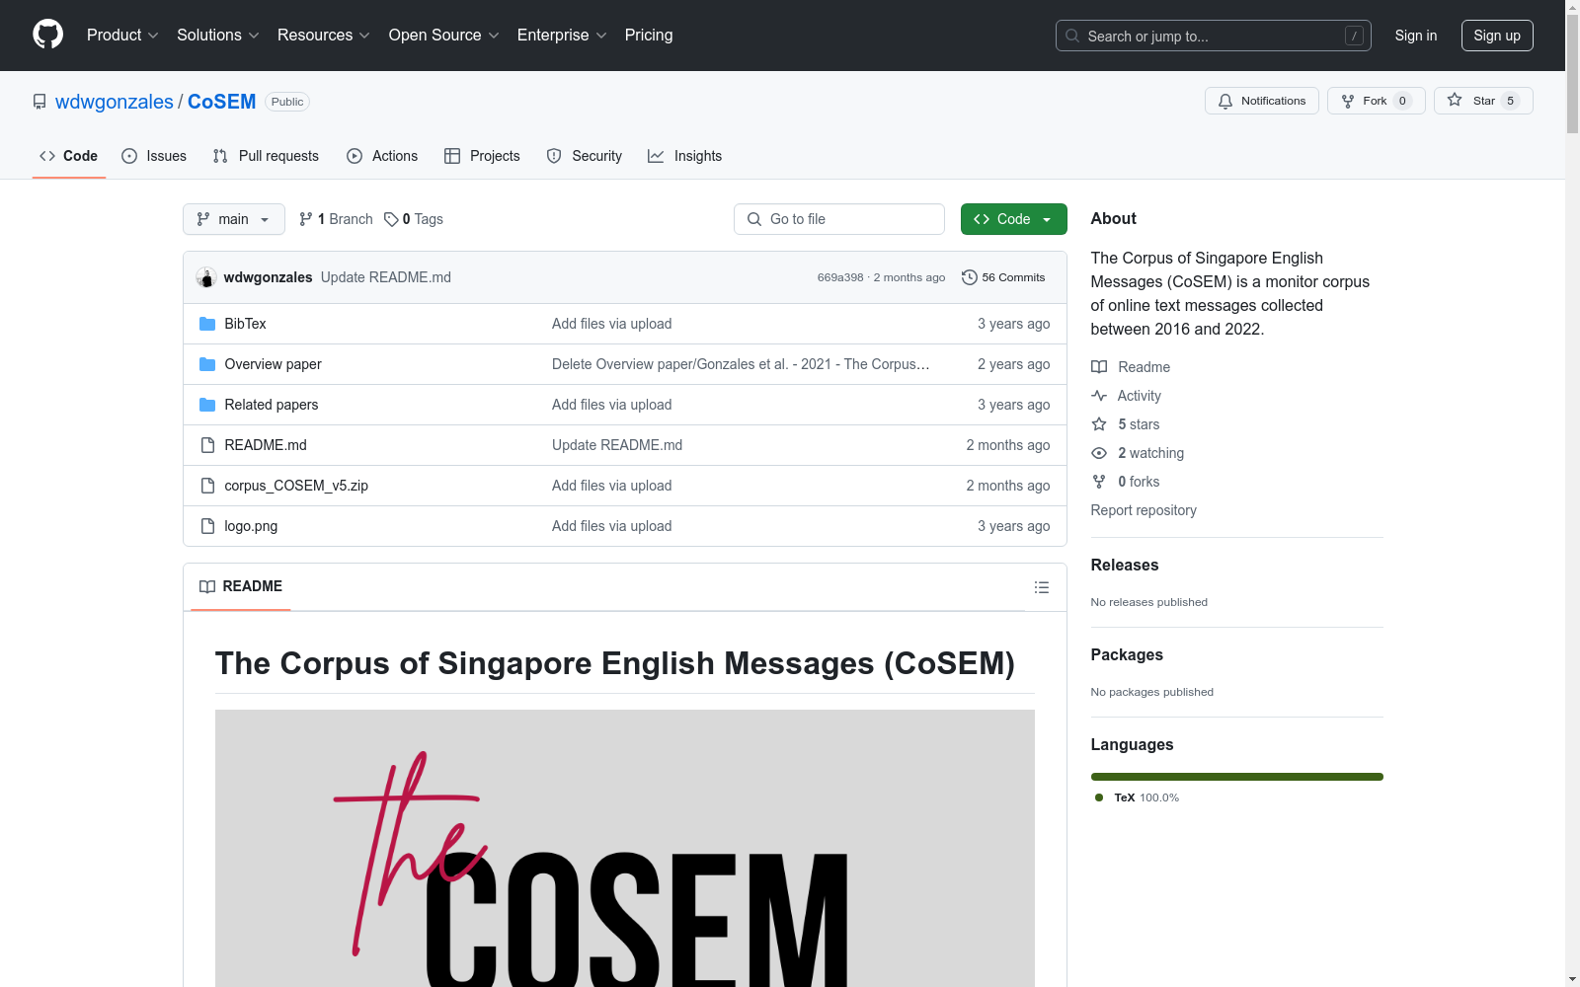Open the Update README.md commit message in header
This screenshot has width=1580, height=987.
tap(386, 277)
